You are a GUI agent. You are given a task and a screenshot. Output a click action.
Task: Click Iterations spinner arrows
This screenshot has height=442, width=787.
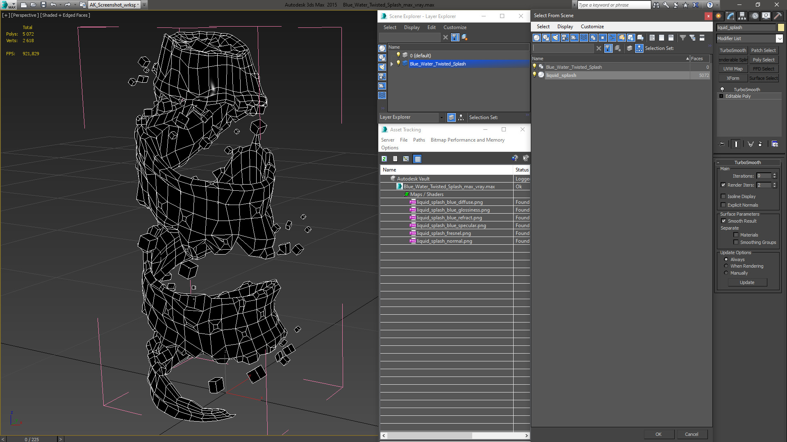tap(775, 176)
